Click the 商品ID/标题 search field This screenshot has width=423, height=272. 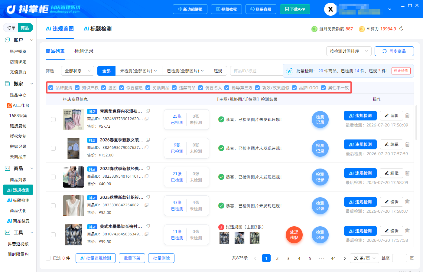(256, 71)
